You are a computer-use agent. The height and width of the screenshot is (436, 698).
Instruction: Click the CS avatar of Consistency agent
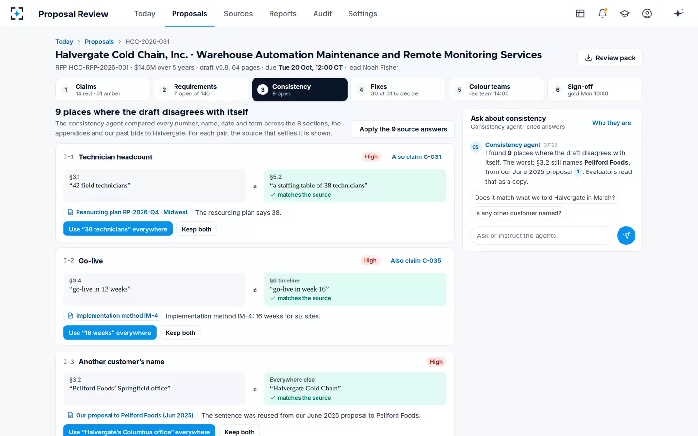[476, 147]
